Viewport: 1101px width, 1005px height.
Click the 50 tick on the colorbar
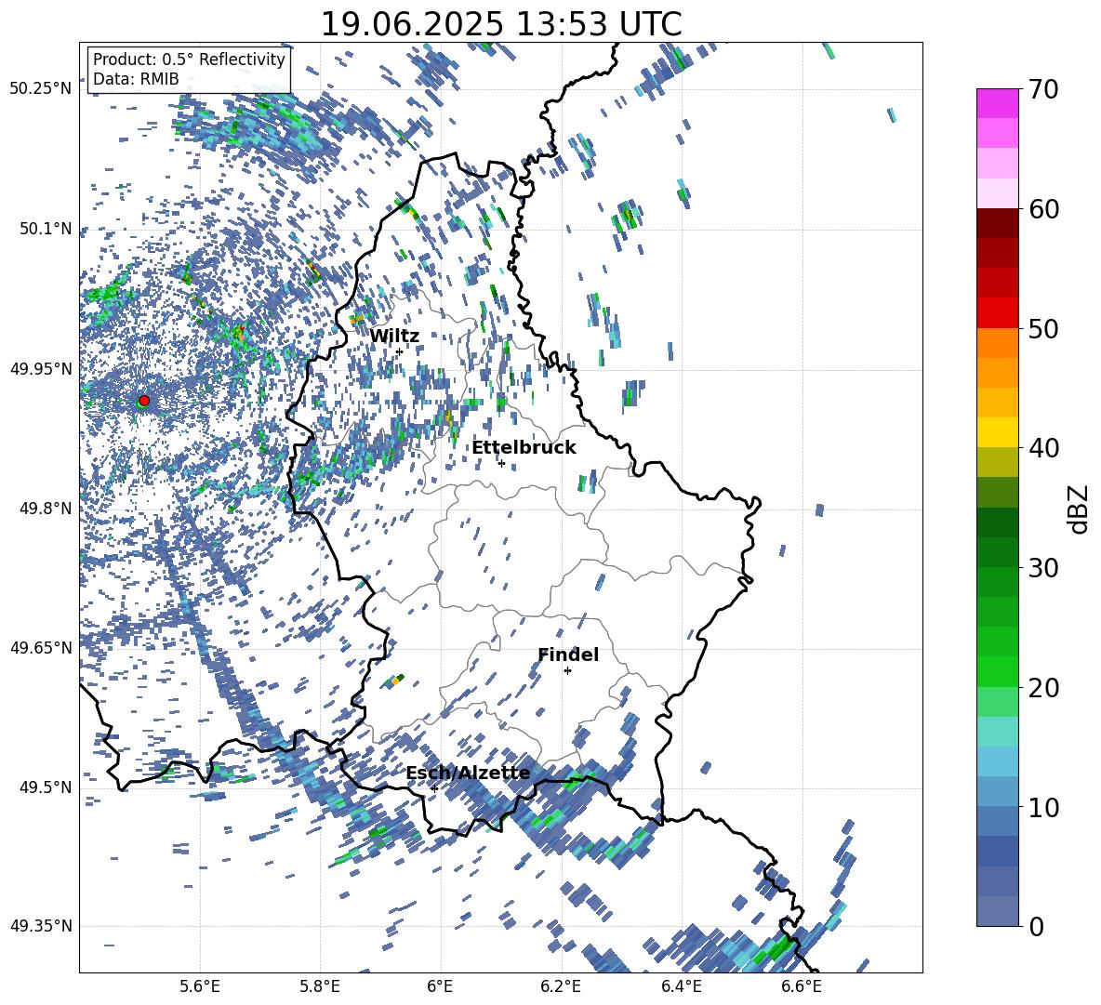(1042, 329)
